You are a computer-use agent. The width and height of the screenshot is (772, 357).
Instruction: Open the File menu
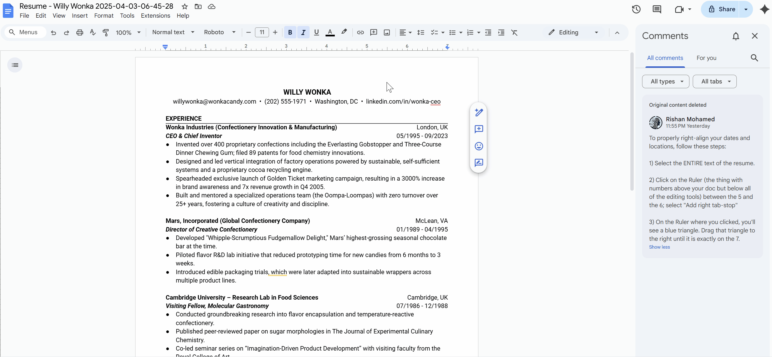point(24,16)
